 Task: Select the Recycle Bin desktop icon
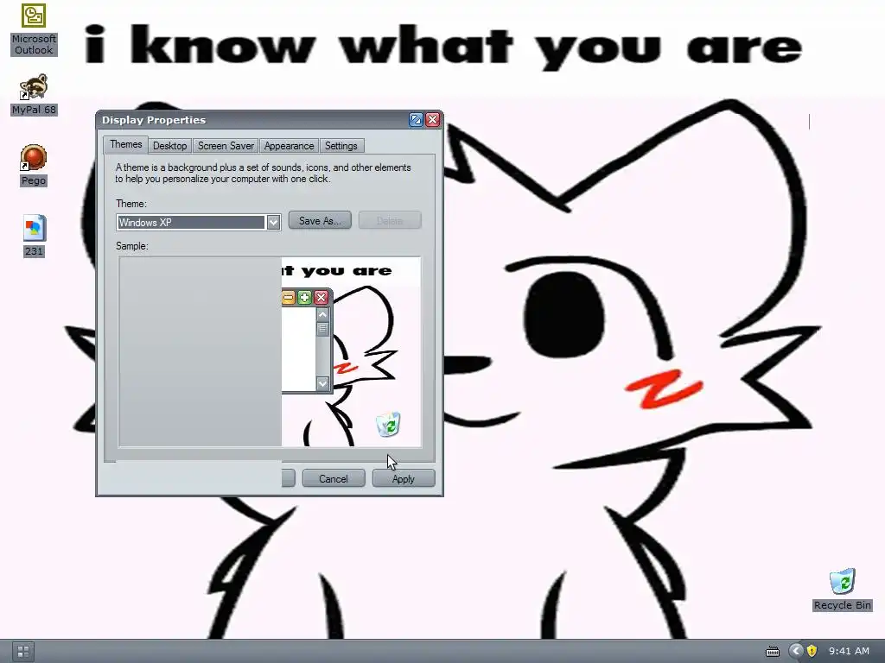[x=842, y=589]
